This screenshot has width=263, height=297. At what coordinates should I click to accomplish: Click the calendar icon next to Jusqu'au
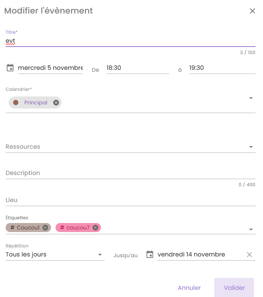pos(150,255)
